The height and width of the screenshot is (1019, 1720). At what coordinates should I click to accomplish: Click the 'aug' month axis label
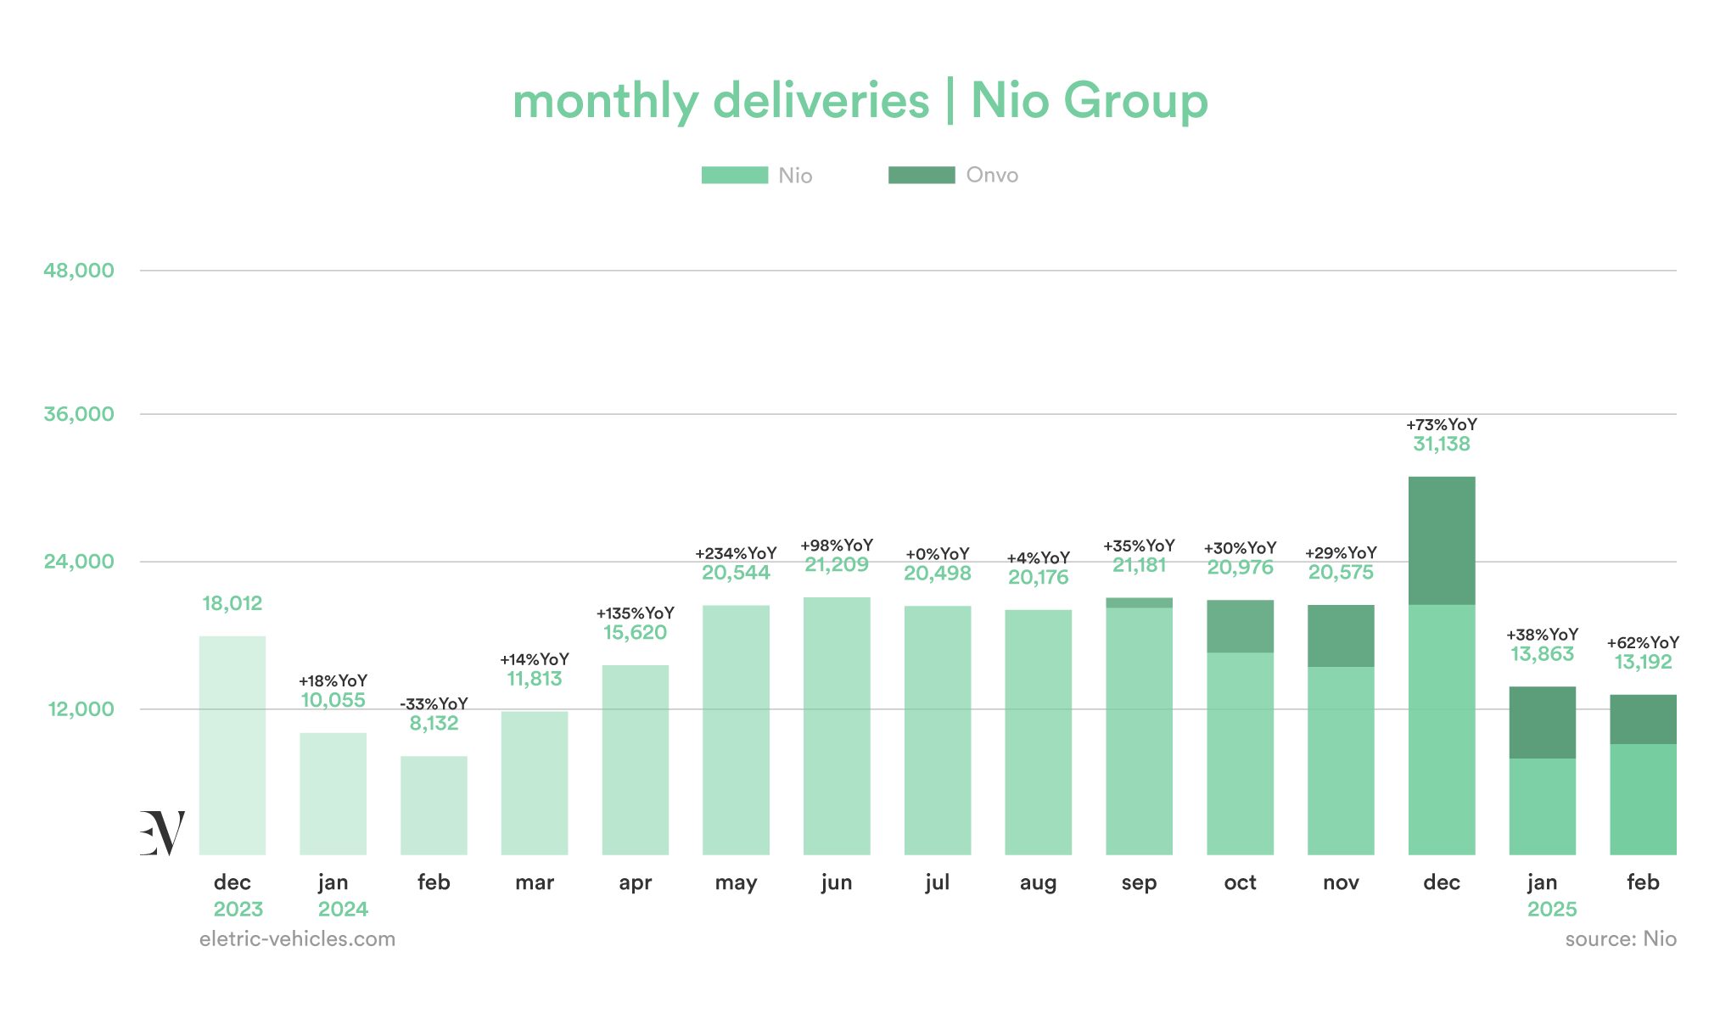tap(1039, 884)
